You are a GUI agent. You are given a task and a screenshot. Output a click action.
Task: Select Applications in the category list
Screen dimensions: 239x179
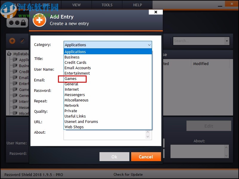click(x=108, y=52)
